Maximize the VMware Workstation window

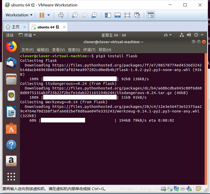point(185,5)
